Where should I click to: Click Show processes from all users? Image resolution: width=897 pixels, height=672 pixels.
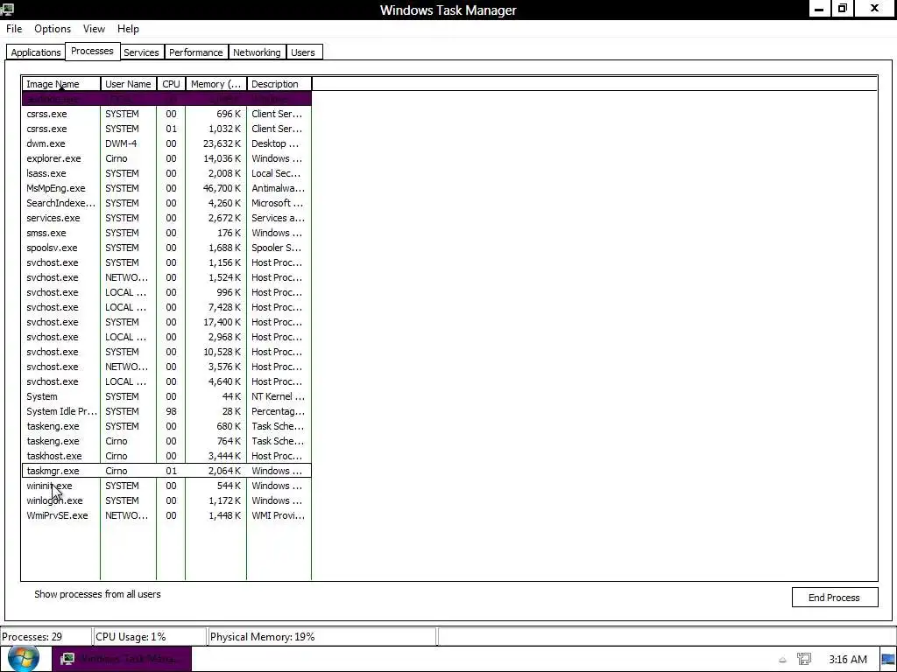(x=97, y=594)
